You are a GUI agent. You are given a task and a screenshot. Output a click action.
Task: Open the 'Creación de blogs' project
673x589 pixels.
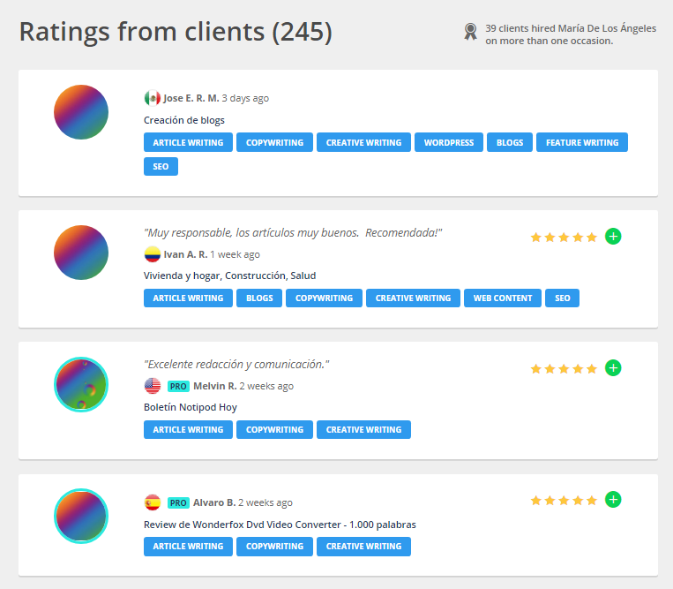183,120
